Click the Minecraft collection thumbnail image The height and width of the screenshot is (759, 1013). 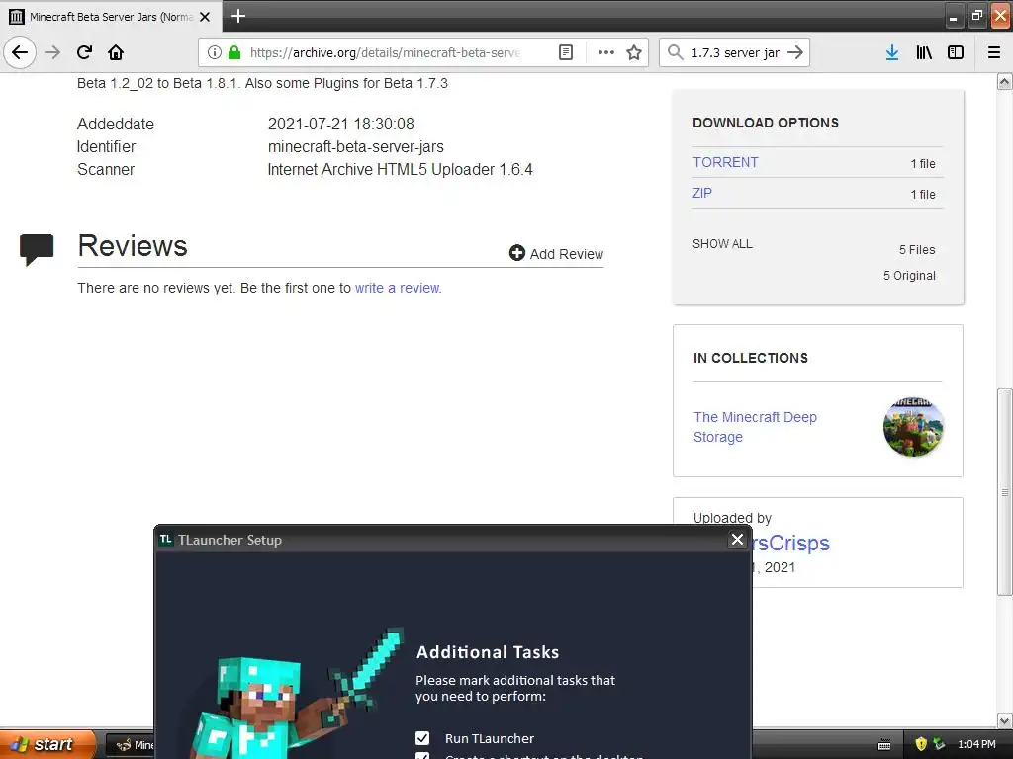point(913,427)
